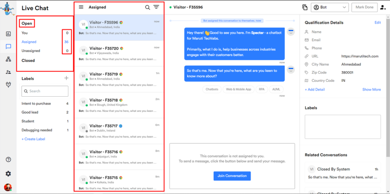Select the Unassigned conversations filter

pyautogui.click(x=31, y=51)
